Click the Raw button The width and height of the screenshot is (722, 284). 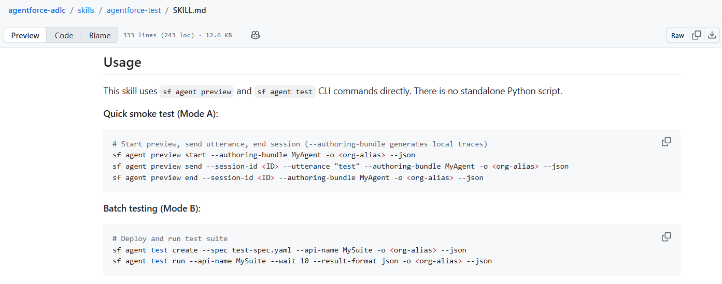tap(677, 35)
